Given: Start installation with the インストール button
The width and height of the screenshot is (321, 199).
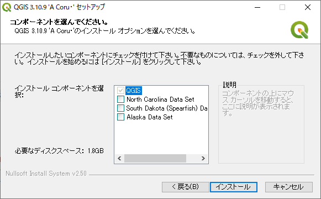Looking at the screenshot, I should [x=234, y=187].
